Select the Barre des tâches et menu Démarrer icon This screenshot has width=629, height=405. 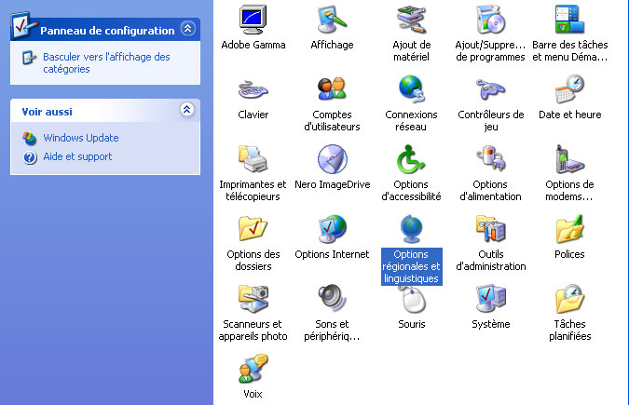(569, 20)
